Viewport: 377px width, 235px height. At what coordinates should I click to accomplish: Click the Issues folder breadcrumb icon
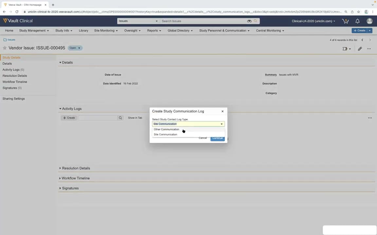5,40
